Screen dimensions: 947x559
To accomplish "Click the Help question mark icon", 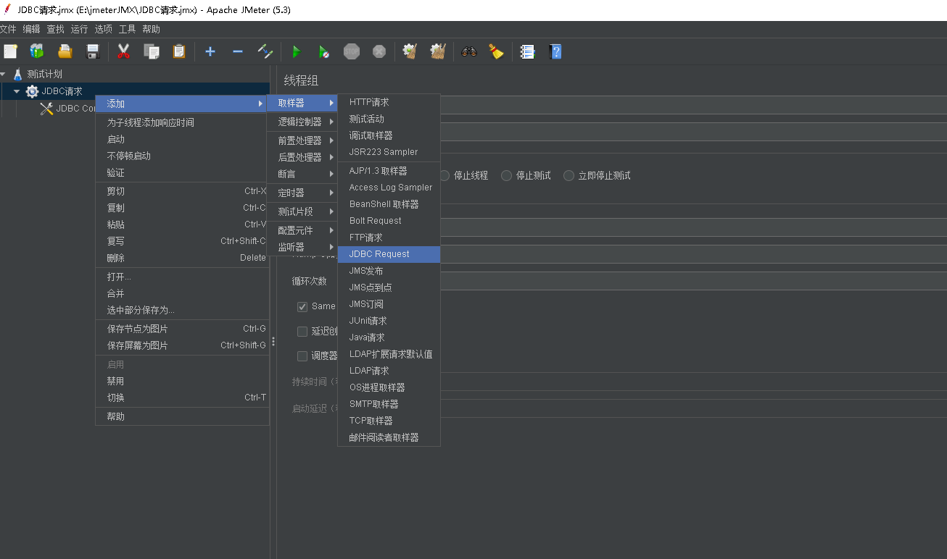I will pos(555,51).
